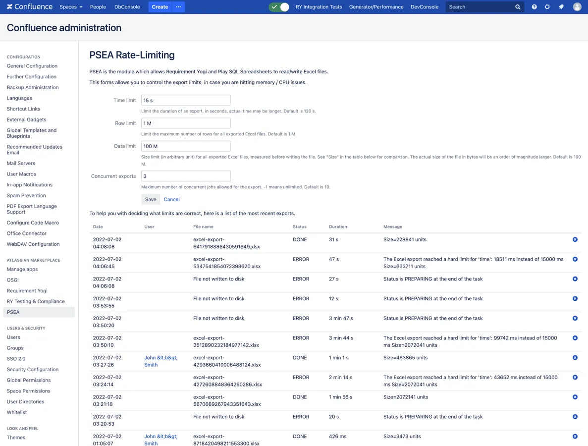The image size is (588, 446).
Task: Open Security Configuration
Action: point(33,370)
